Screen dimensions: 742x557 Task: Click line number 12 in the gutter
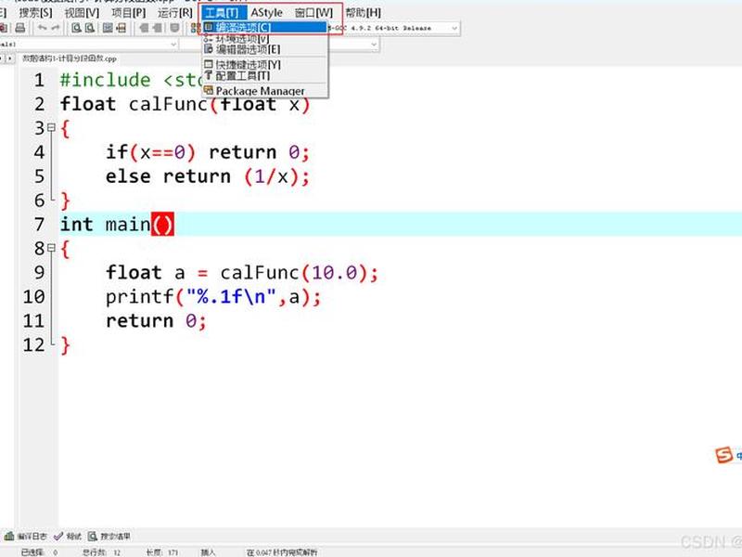[x=33, y=344]
